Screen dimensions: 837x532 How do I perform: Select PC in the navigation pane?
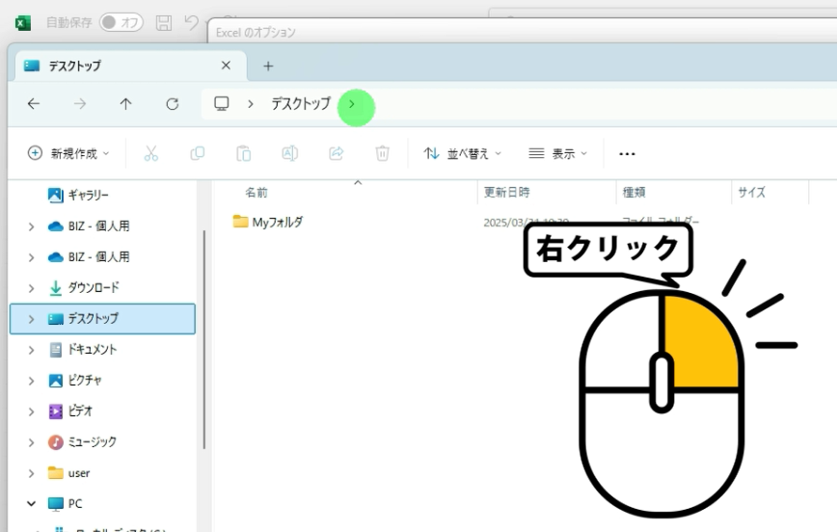point(65,504)
